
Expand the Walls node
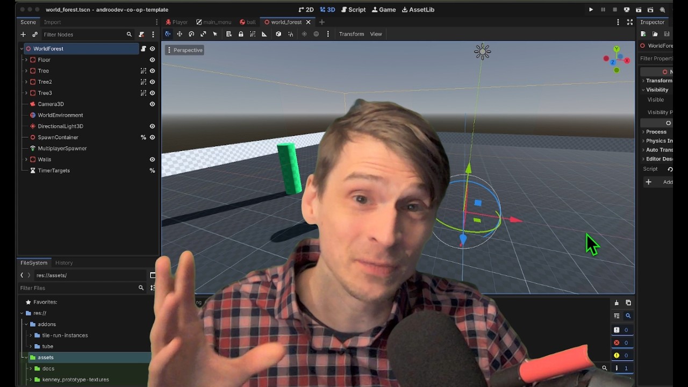[26, 160]
